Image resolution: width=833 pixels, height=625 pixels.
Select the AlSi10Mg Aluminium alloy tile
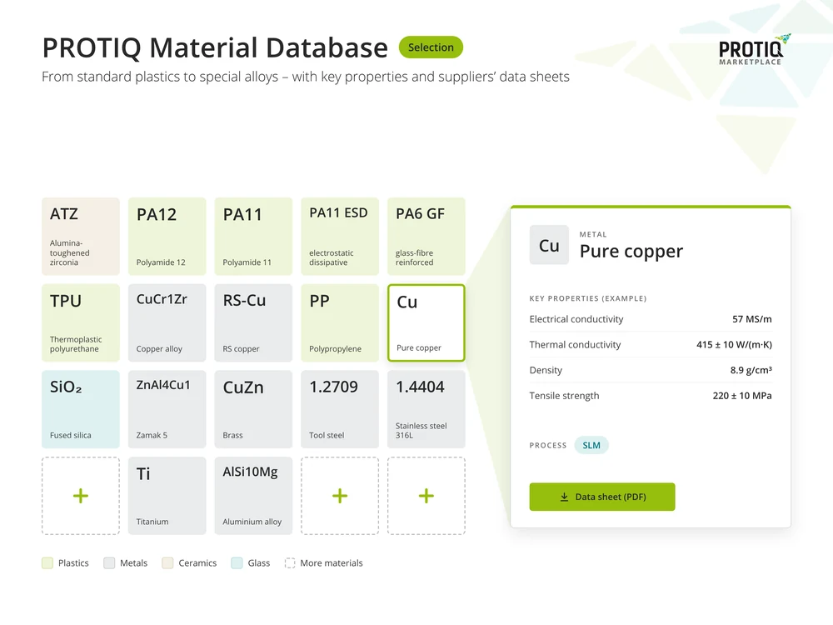[253, 496]
